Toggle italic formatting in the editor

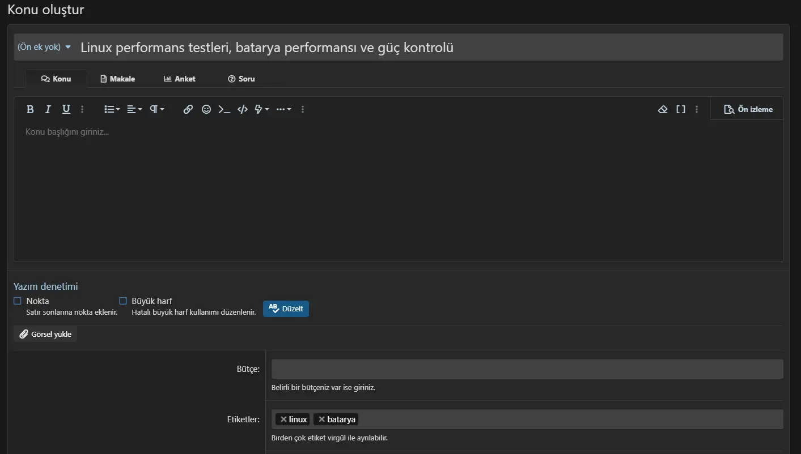(x=48, y=109)
